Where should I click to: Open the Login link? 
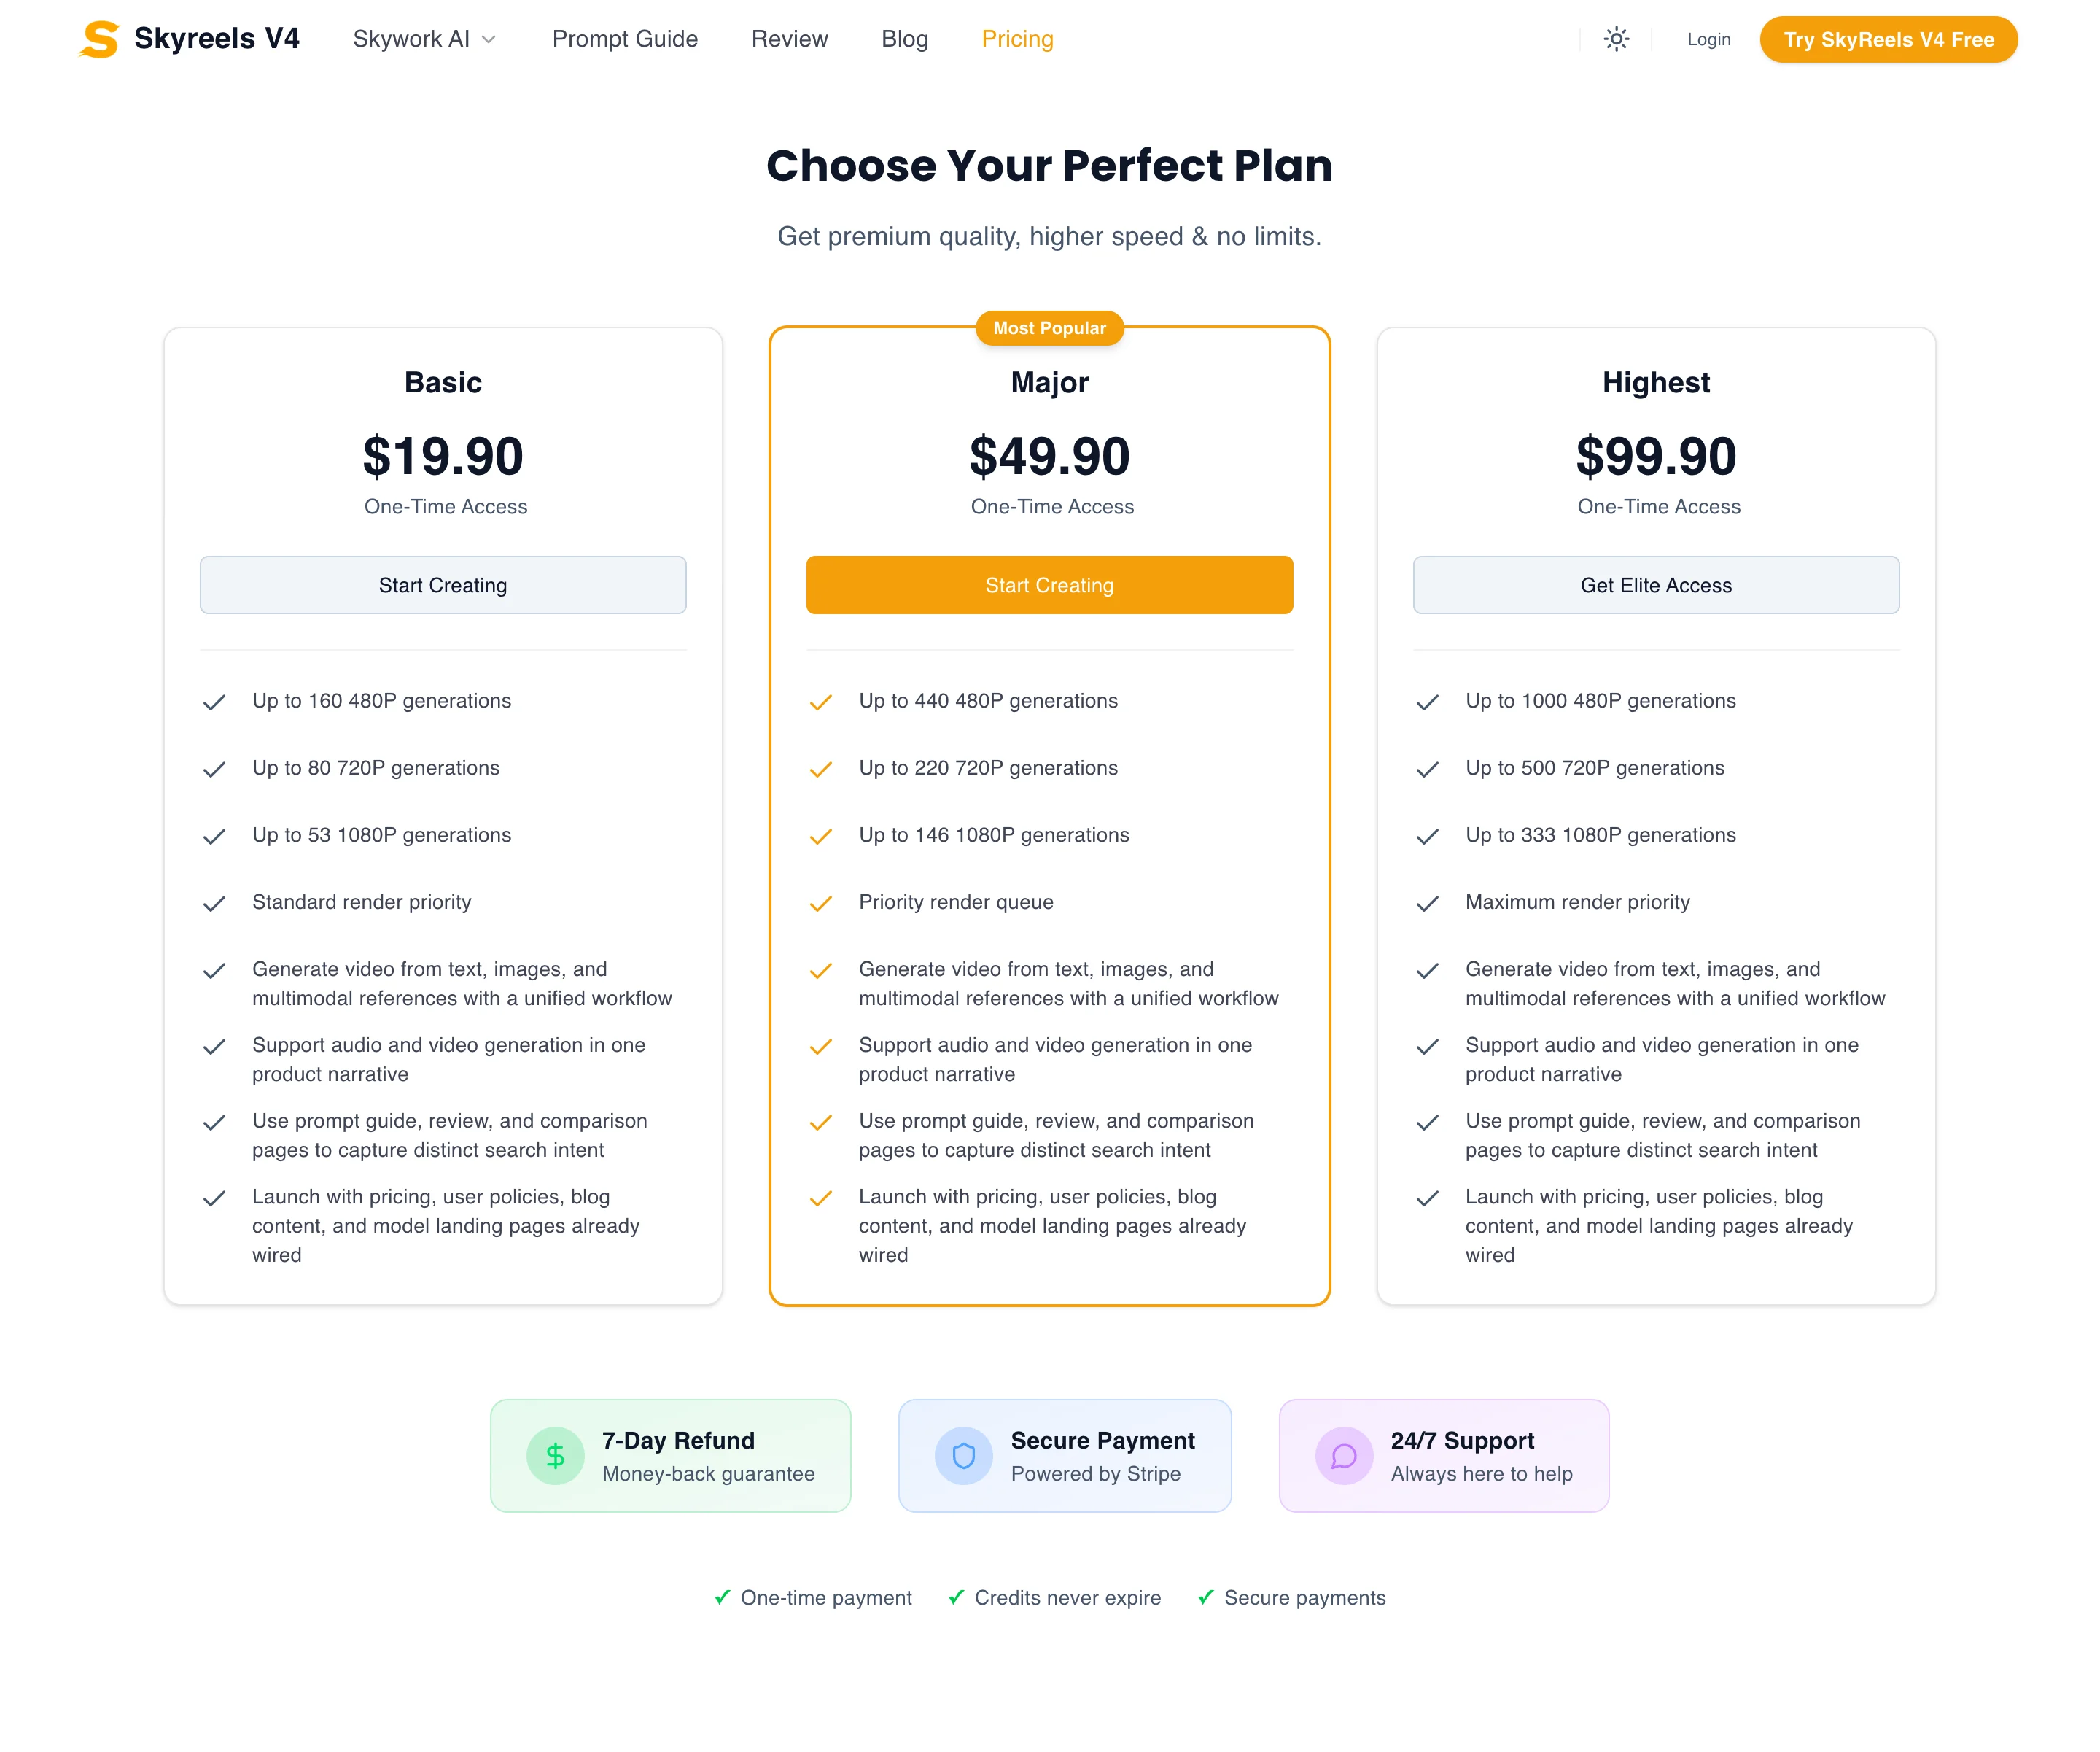1709,39
